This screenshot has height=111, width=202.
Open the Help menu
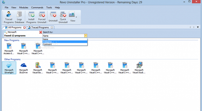[57, 8]
